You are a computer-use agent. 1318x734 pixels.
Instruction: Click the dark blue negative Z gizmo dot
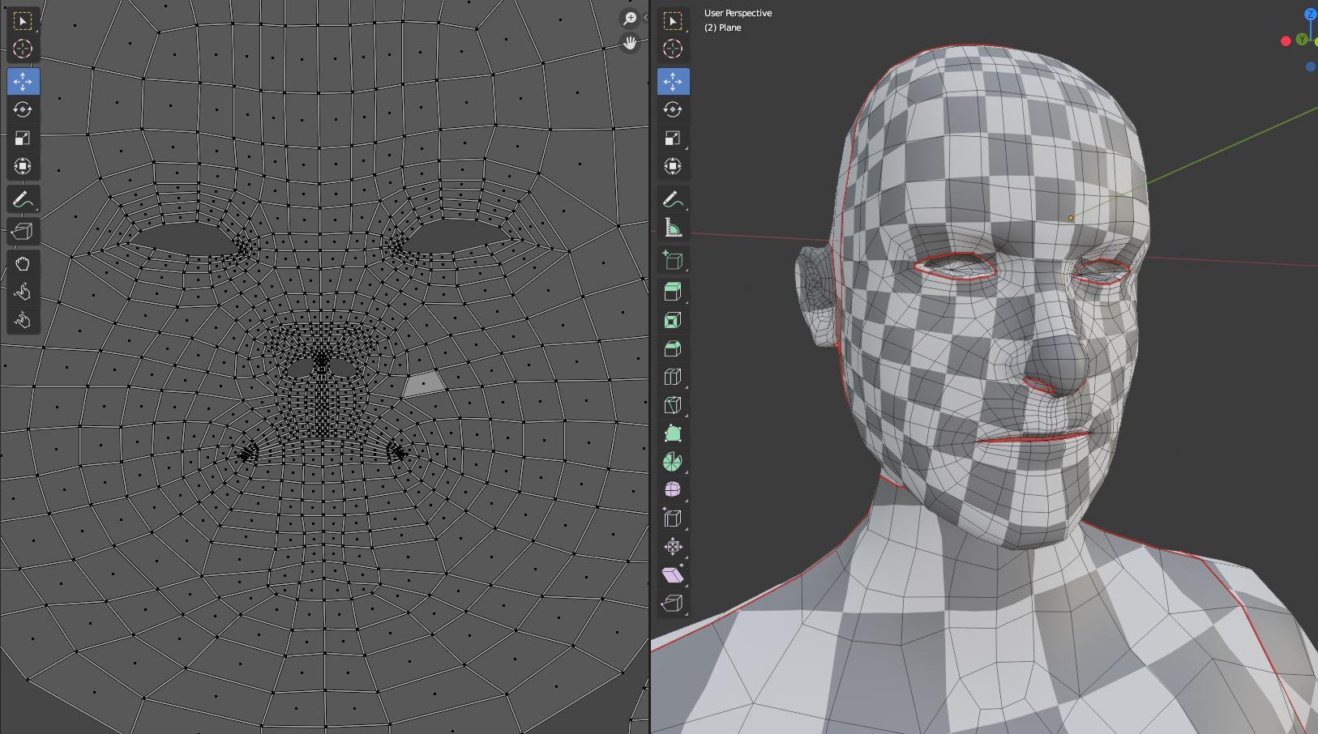(1311, 66)
